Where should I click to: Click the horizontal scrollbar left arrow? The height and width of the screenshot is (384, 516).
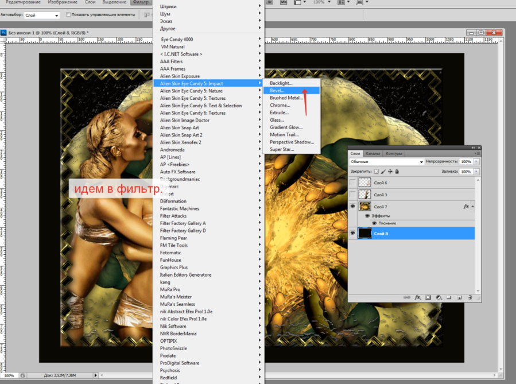pyautogui.click(x=102, y=375)
